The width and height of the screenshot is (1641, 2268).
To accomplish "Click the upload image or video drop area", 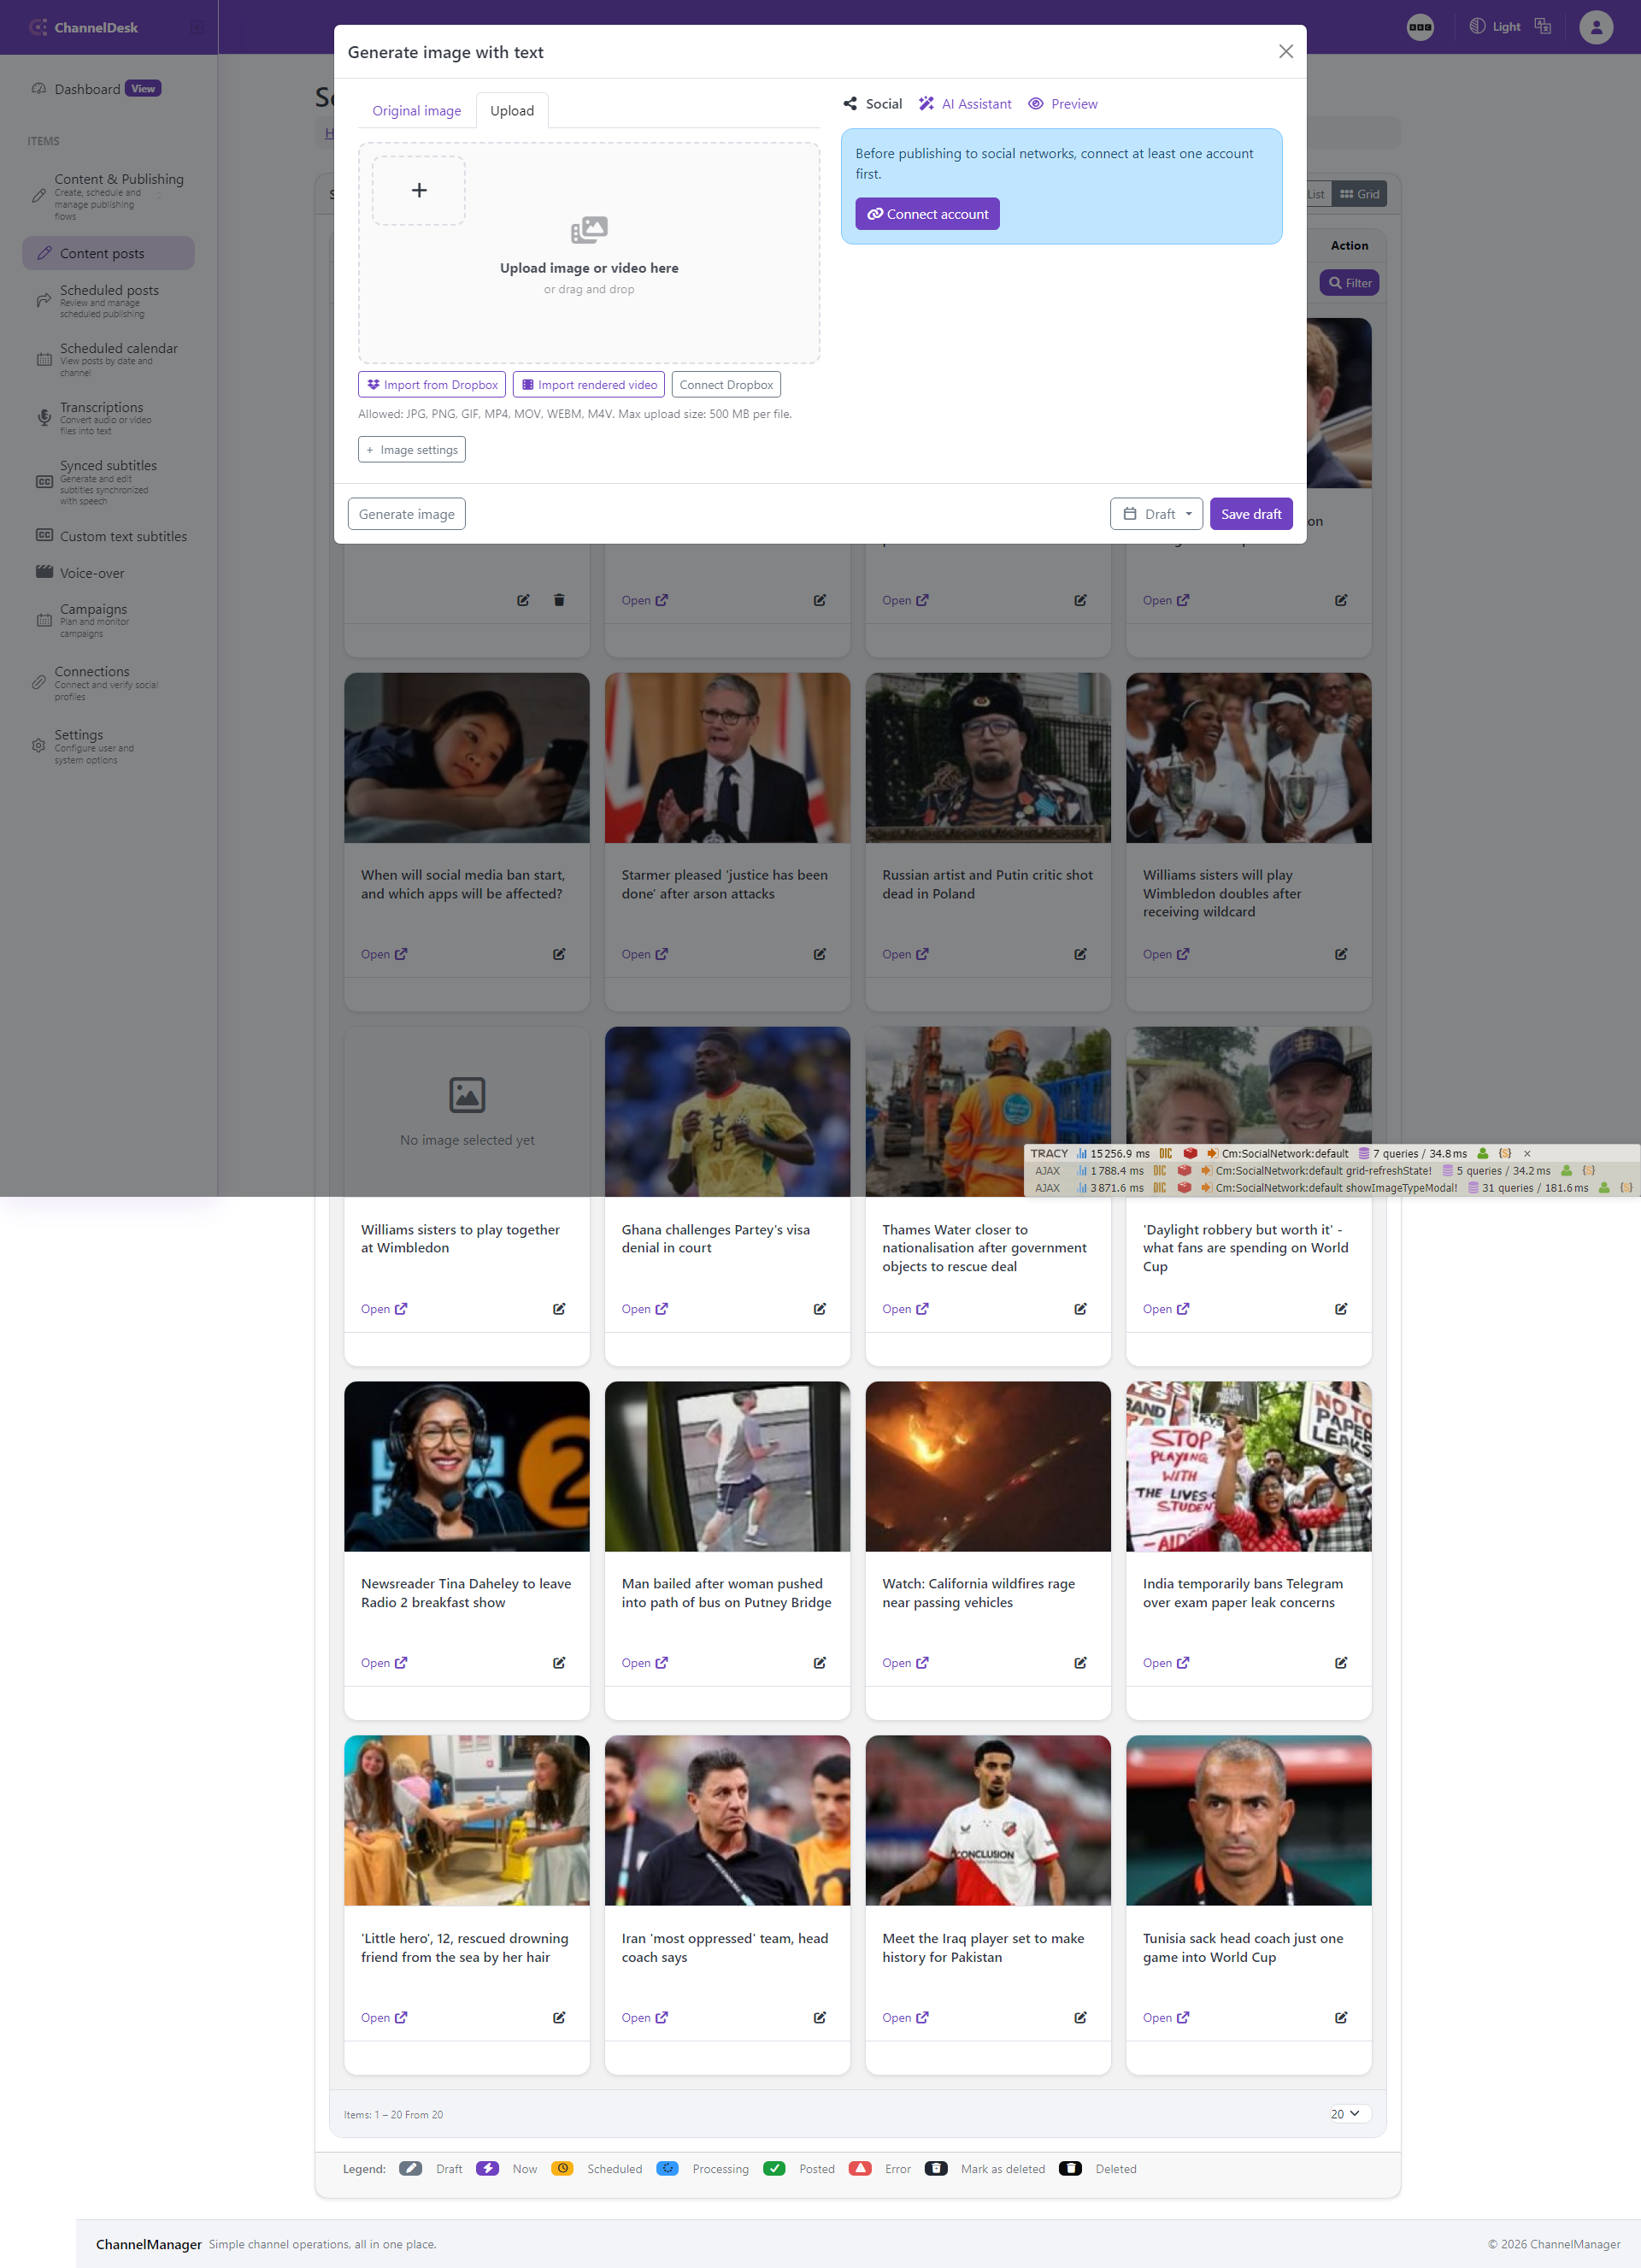I will click(589, 254).
